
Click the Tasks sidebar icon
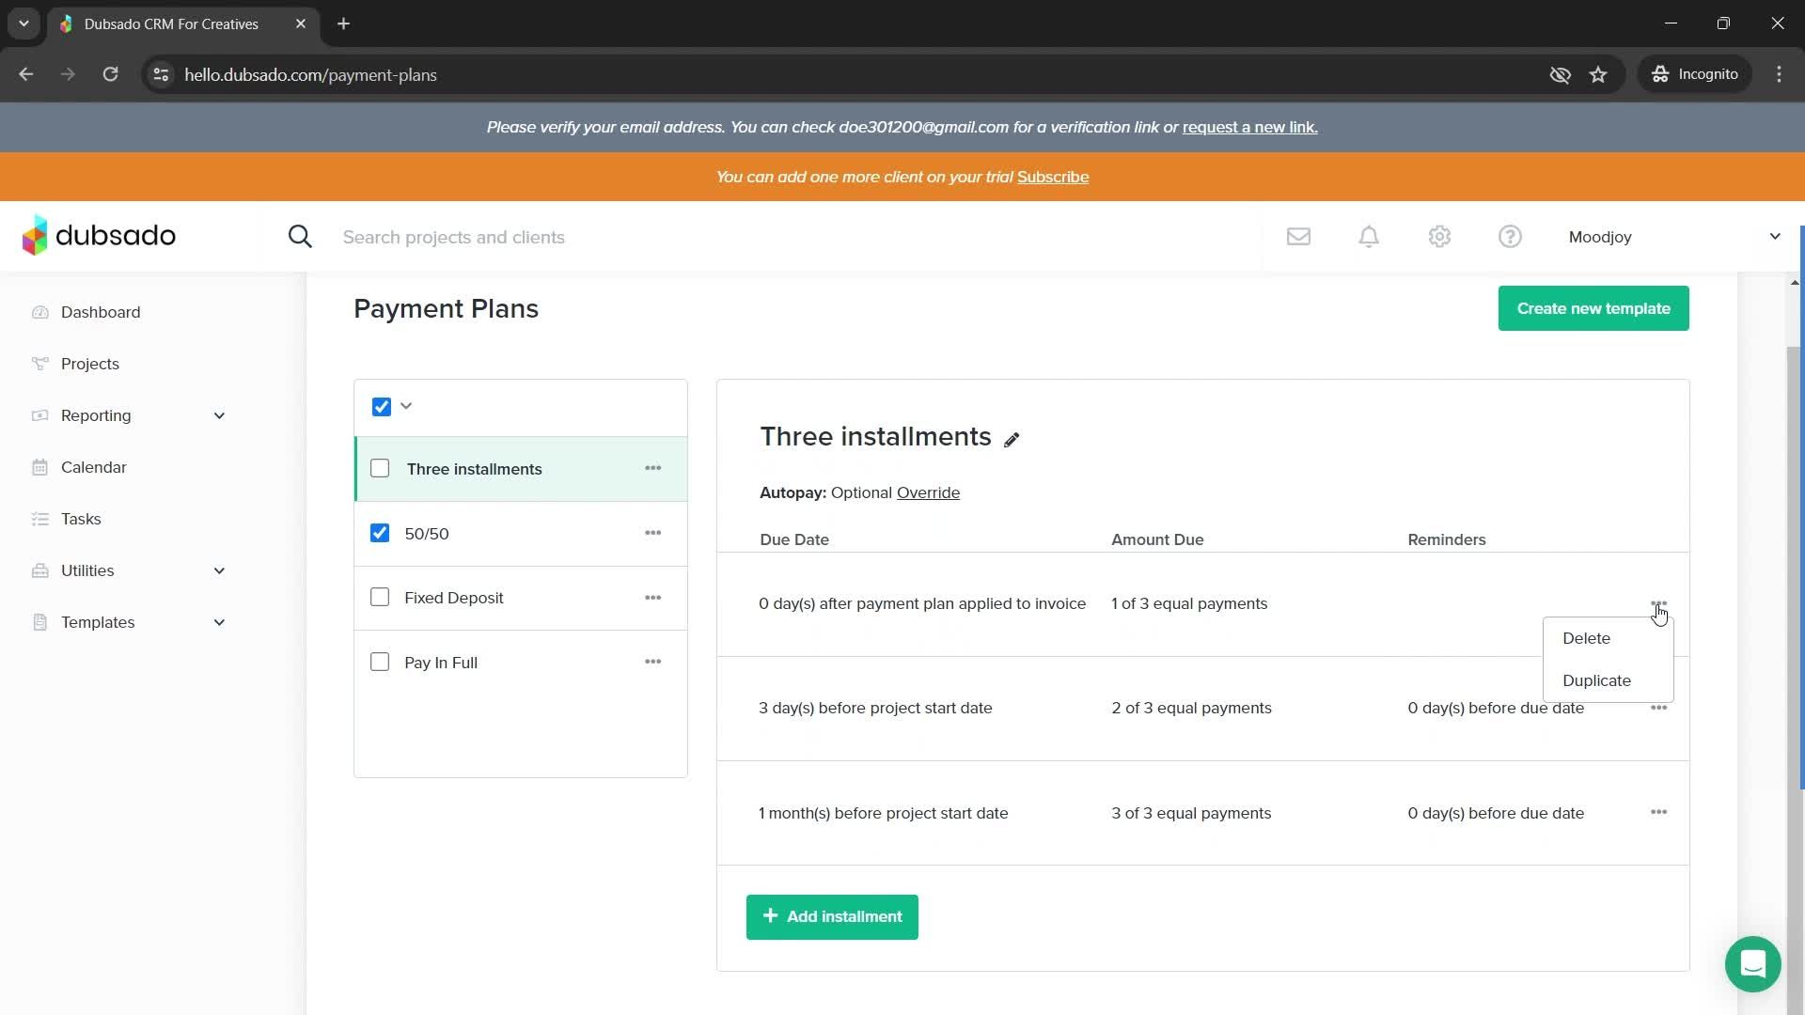point(39,519)
